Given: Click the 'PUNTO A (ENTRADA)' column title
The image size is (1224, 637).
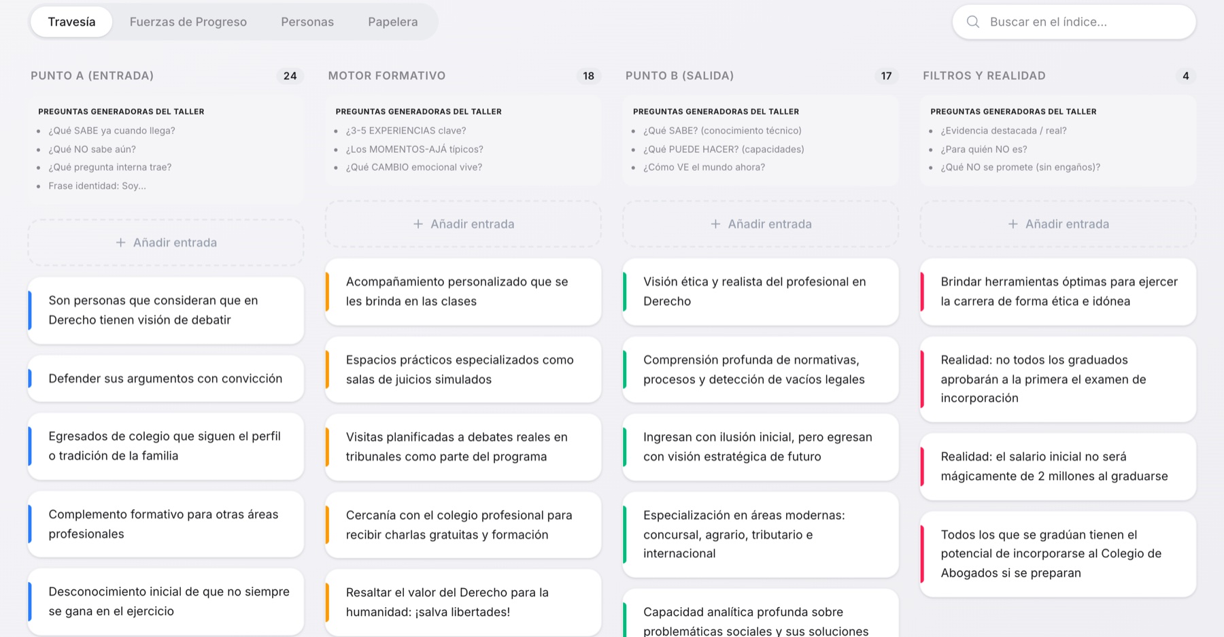Looking at the screenshot, I should click(x=92, y=75).
